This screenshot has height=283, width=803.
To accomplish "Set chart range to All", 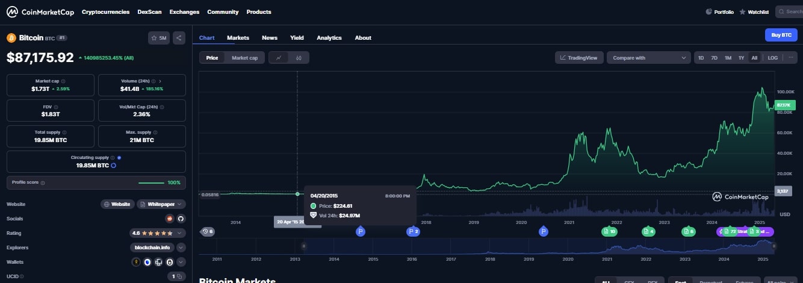I will (754, 58).
